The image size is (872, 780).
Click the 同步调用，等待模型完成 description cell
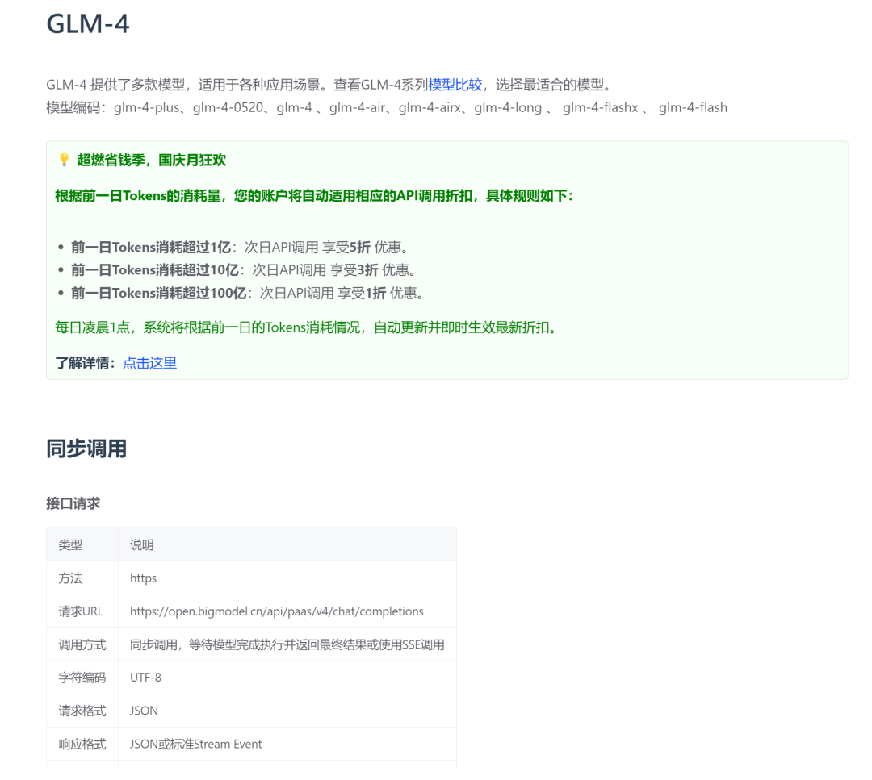(287, 645)
